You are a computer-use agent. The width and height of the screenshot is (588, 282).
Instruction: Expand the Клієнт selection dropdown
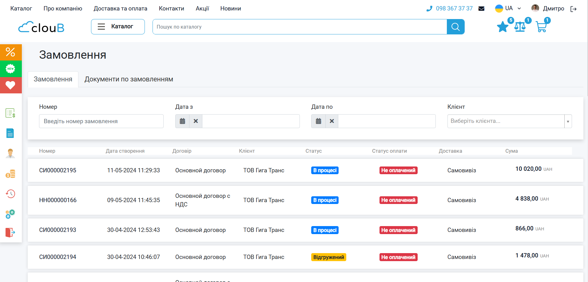[x=568, y=121]
